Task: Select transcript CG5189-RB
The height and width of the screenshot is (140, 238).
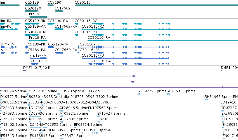Action: 35,21
